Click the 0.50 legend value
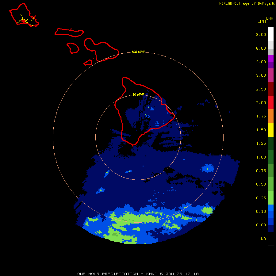Image resolution: width=276 pixels, height=276 pixels. [261, 184]
